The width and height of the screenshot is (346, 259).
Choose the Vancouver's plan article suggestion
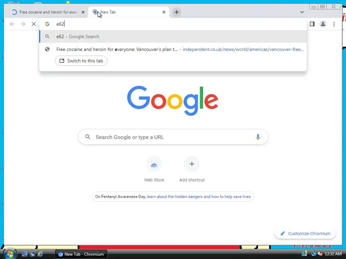coord(173,49)
